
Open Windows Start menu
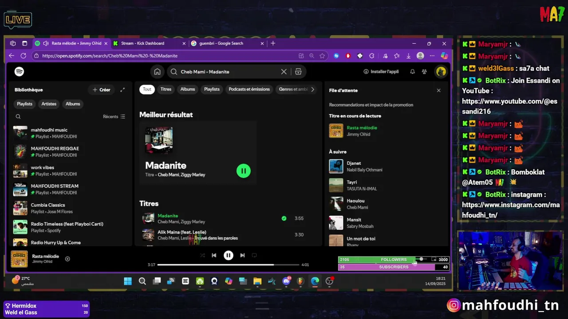128,281
